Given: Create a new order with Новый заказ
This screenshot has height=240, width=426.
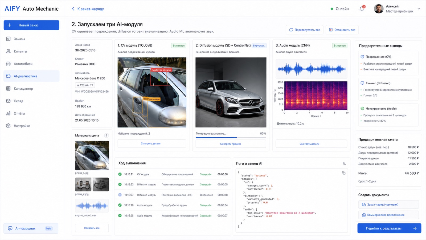Looking at the screenshot, I should (31, 25).
